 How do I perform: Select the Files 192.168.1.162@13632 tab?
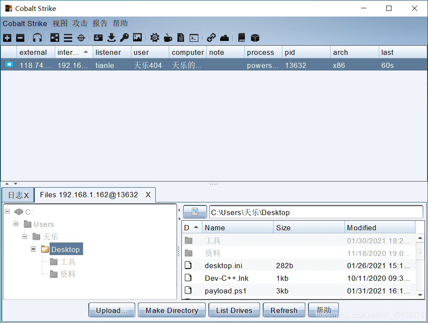coord(89,195)
